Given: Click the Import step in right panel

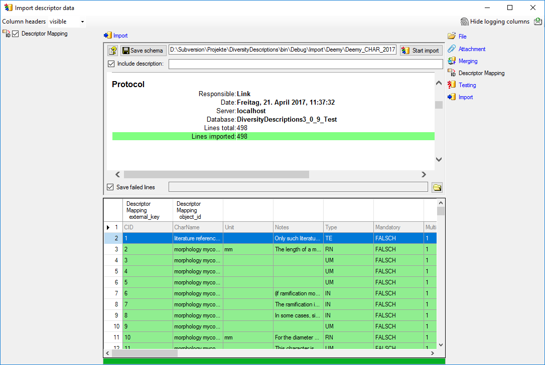Looking at the screenshot, I should 465,97.
